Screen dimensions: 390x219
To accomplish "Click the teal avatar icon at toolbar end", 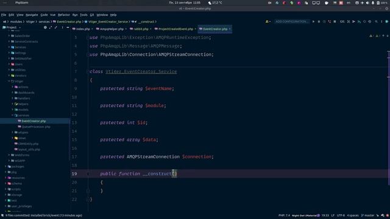I will tap(387, 22).
